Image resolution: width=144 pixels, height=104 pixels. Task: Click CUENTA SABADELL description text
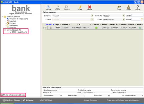coord(119,93)
